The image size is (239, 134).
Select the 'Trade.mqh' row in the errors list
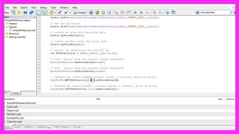[119, 107]
